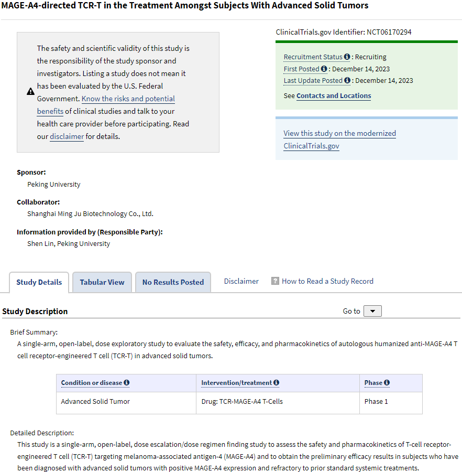
Task: Click the Intervention/treatment info icon
Action: pyautogui.click(x=276, y=382)
